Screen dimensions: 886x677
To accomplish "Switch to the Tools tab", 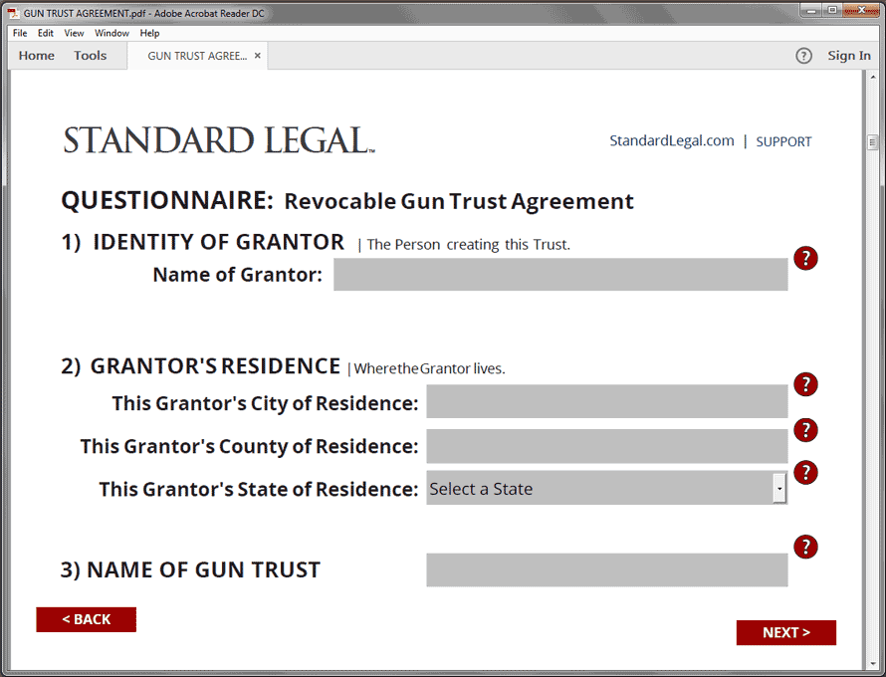I will click(90, 56).
